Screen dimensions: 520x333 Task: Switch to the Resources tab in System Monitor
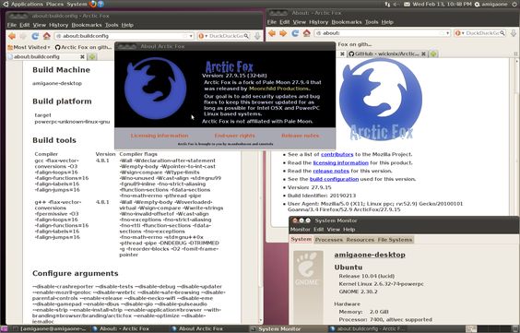pos(360,240)
